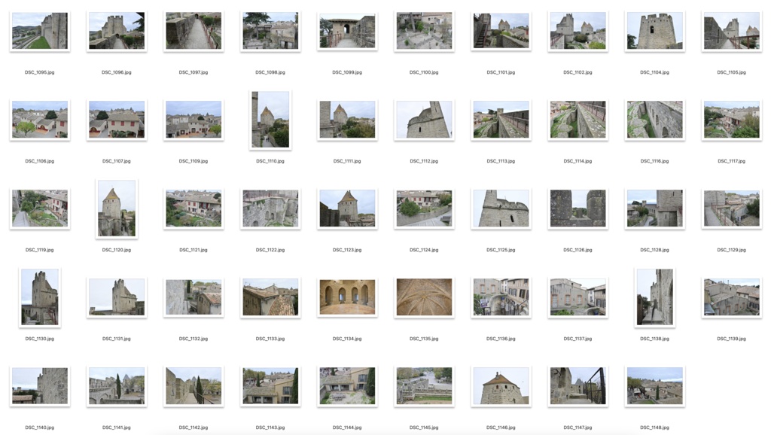The height and width of the screenshot is (435, 771).
Task: Choose the DSC_1144.jpg courtyard thumbnail
Action: [x=347, y=386]
